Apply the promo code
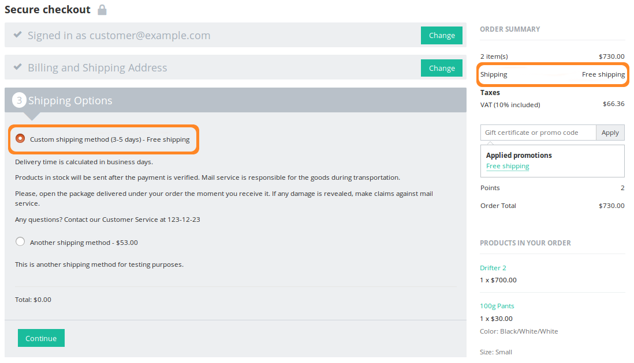This screenshot has height=363, width=634. tap(610, 133)
